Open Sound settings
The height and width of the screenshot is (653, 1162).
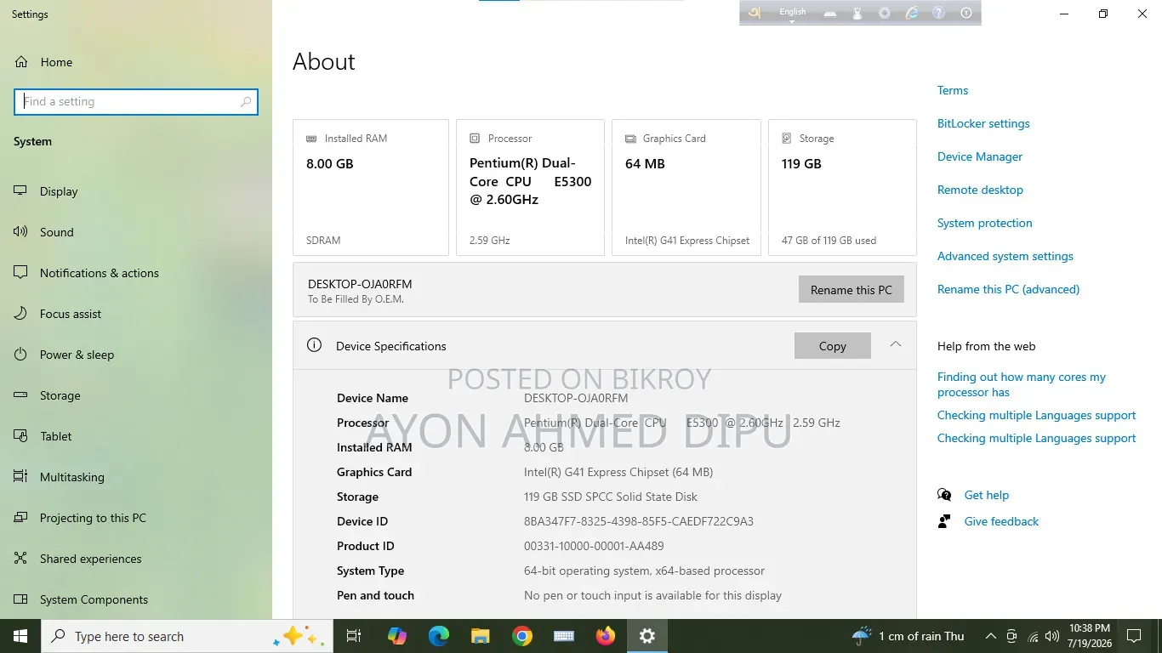(136, 232)
